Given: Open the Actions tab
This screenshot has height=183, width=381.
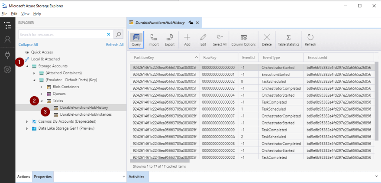Looking at the screenshot, I should tap(23, 176).
